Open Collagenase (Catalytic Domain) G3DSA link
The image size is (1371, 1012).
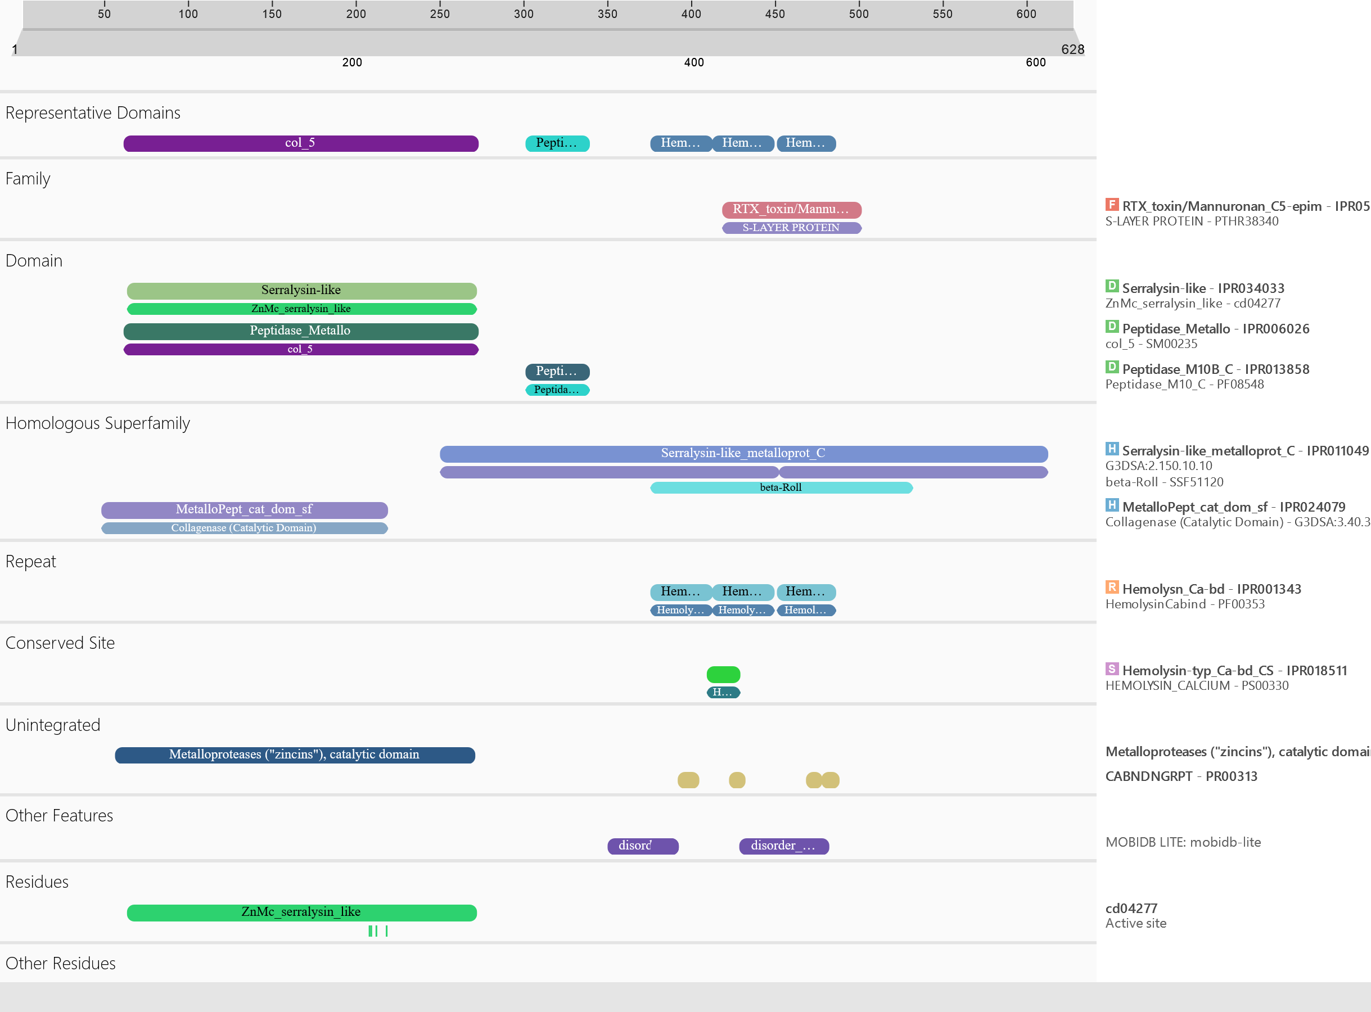pos(1238,522)
